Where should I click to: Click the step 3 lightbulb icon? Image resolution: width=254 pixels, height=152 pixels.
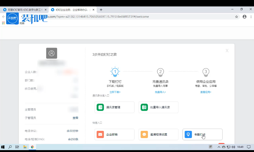(x=206, y=72)
